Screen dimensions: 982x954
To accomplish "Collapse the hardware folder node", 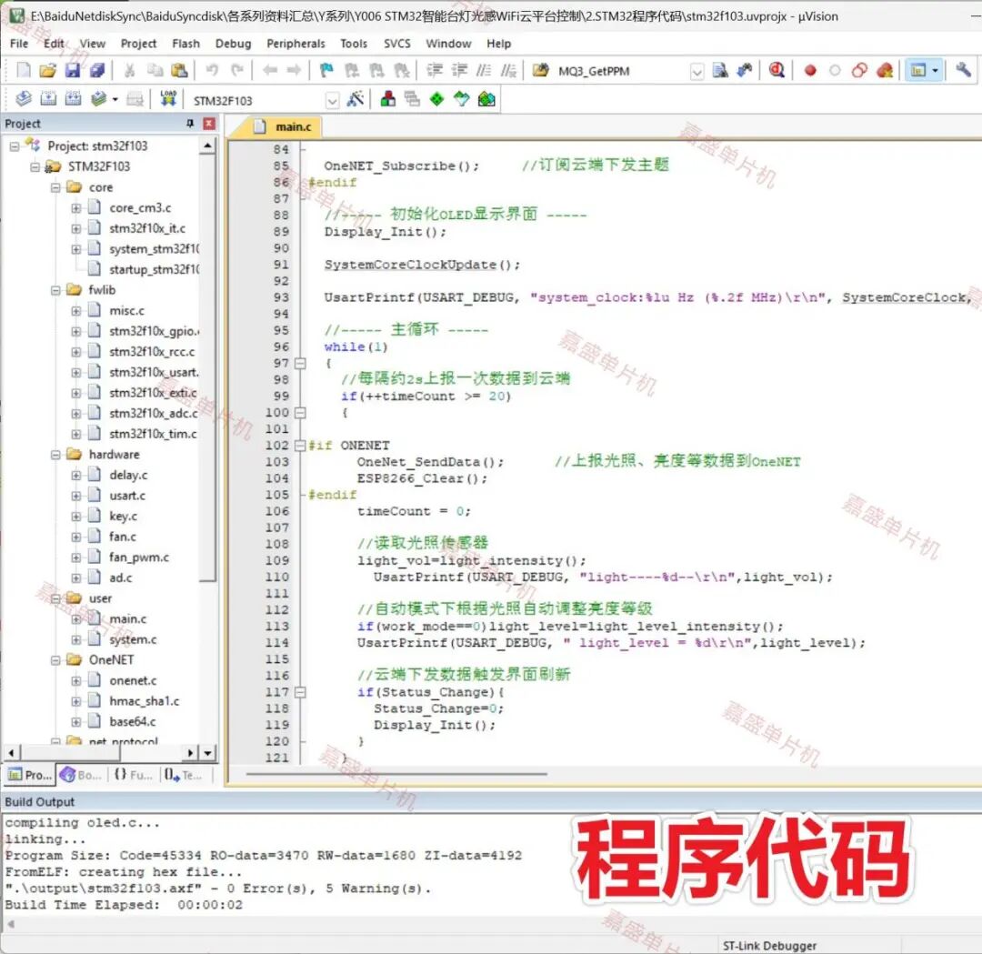I will tap(55, 455).
